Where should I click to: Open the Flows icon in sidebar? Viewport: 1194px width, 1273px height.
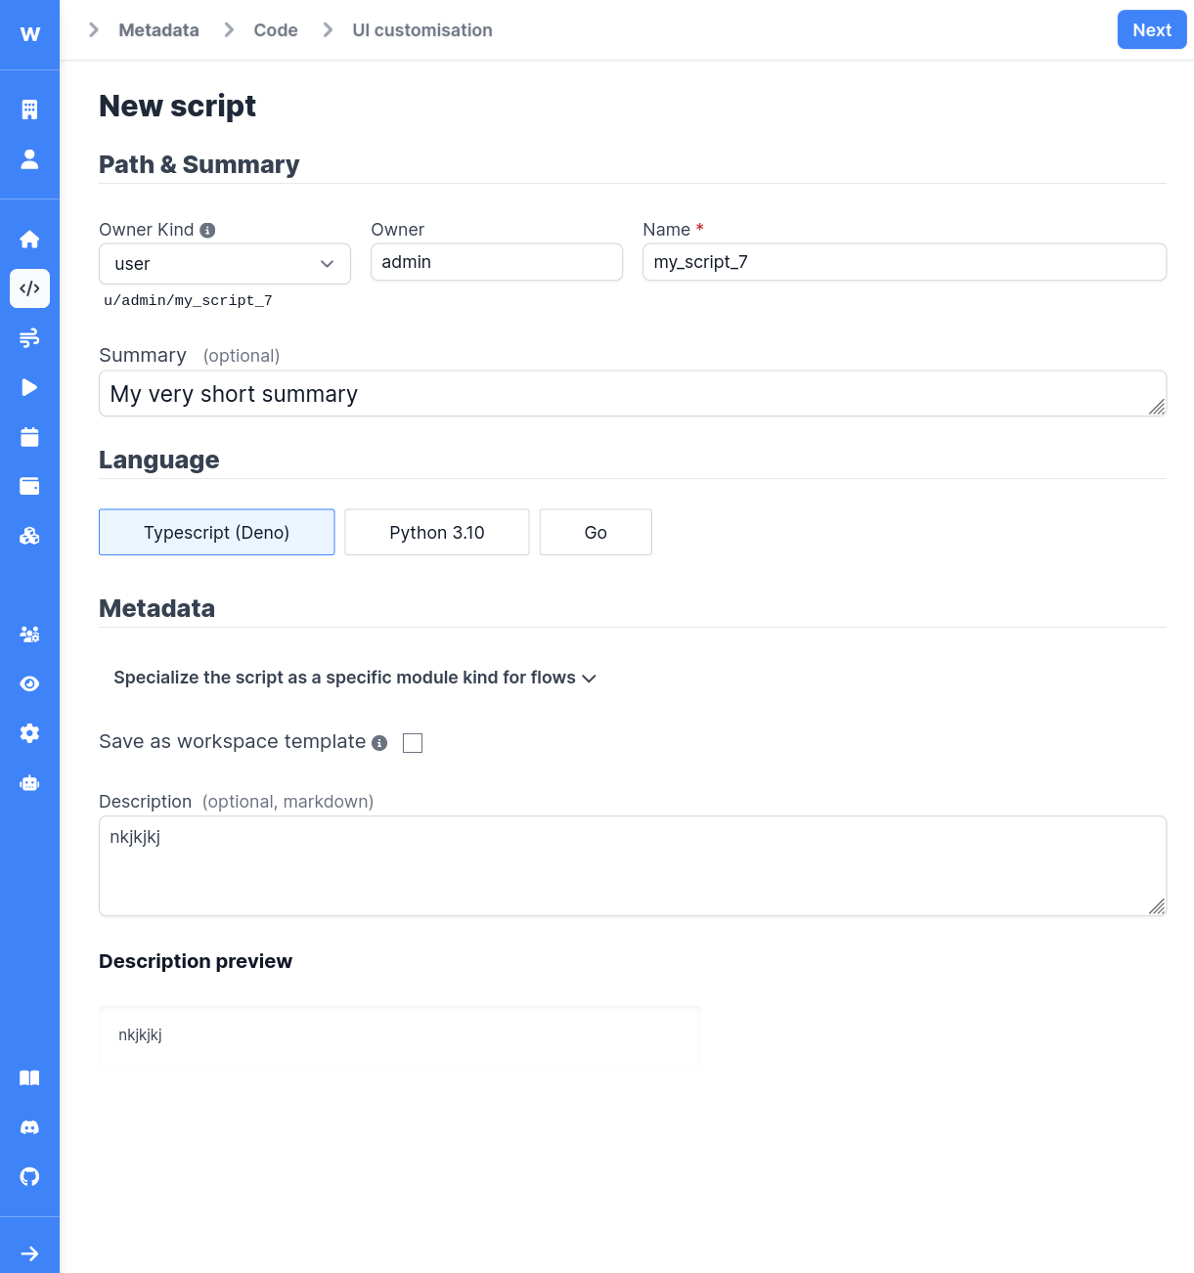(29, 338)
